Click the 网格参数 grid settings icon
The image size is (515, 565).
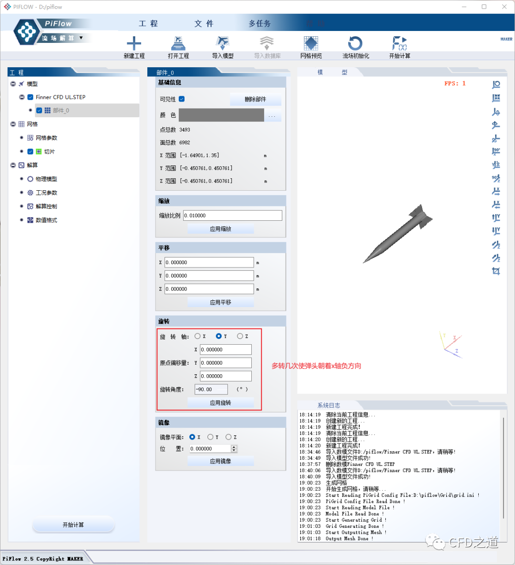coord(30,138)
